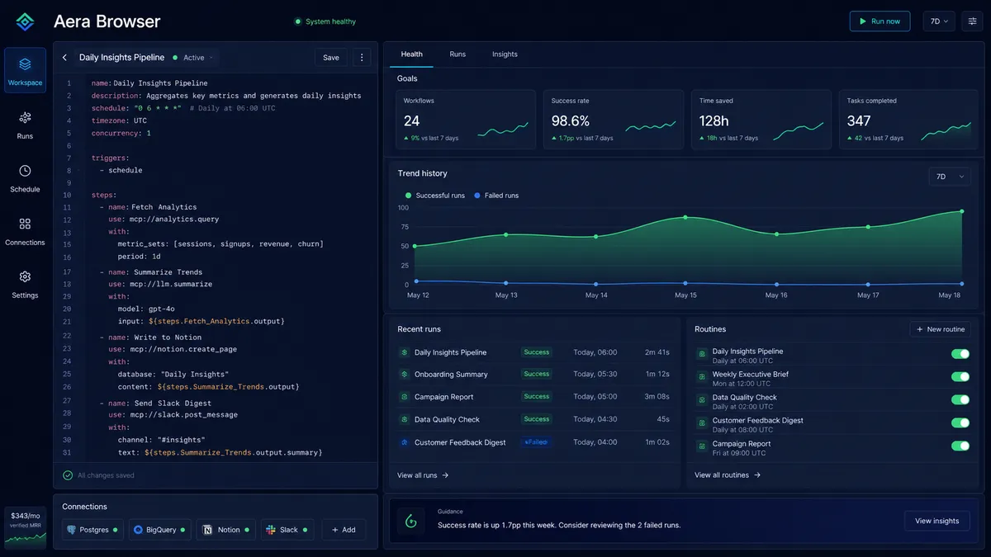
Task: Click the Slack connection icon
Action: (272, 530)
